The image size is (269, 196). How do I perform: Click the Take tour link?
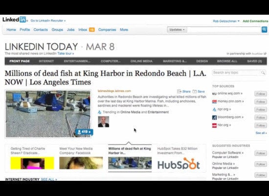point(66,53)
